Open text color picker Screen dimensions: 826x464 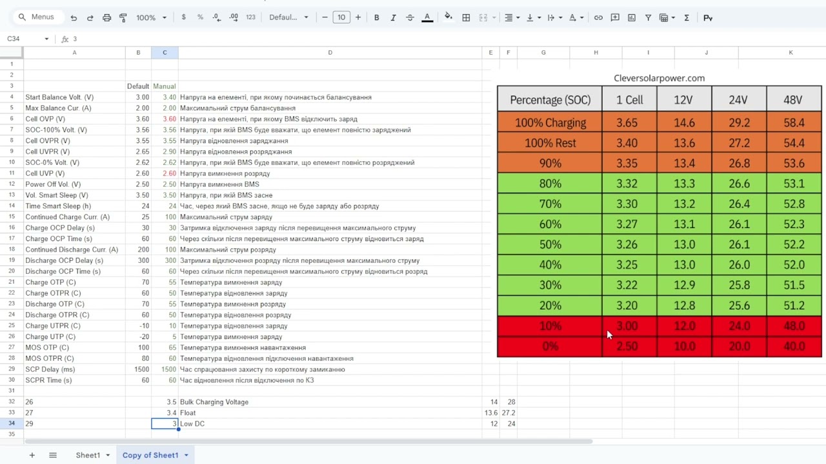coord(427,17)
